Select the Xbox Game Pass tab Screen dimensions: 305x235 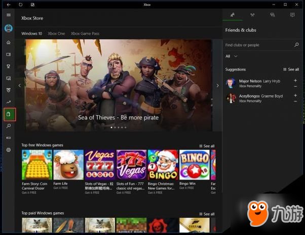click(85, 33)
